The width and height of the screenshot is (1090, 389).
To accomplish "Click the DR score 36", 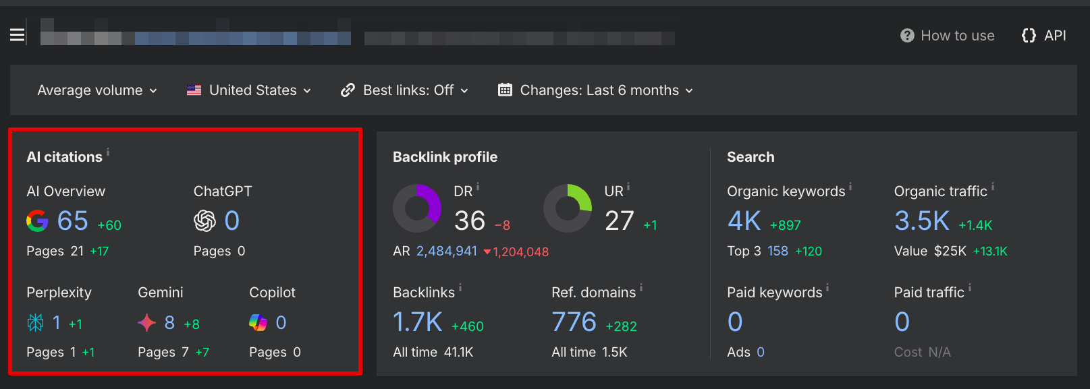I will pyautogui.click(x=470, y=220).
